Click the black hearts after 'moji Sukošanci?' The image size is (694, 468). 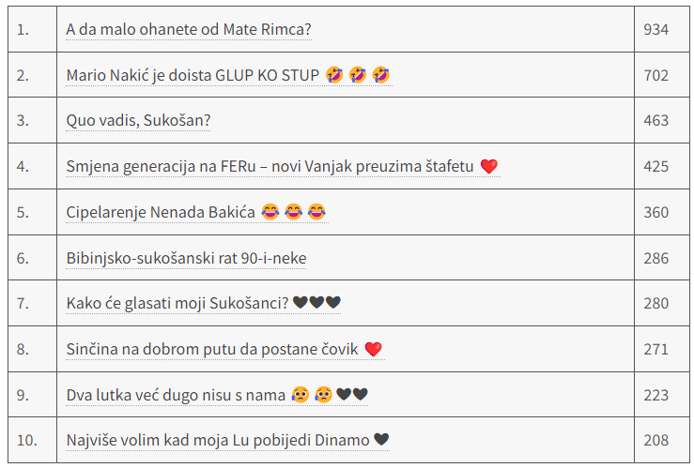pyautogui.click(x=316, y=304)
